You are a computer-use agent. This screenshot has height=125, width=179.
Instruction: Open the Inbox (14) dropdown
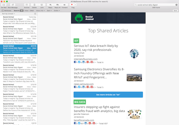pyautogui.click(x=40, y=11)
